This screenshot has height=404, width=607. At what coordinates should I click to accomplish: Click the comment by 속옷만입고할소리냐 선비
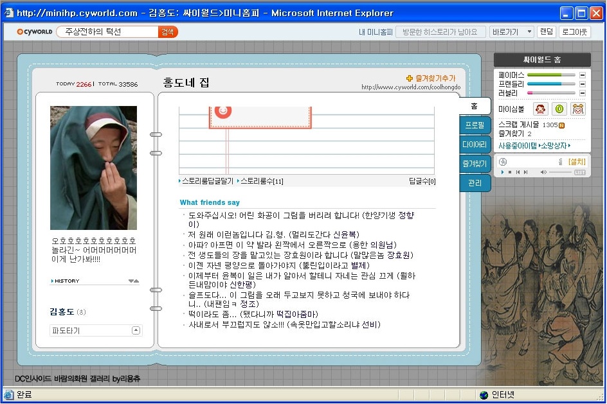click(x=284, y=325)
